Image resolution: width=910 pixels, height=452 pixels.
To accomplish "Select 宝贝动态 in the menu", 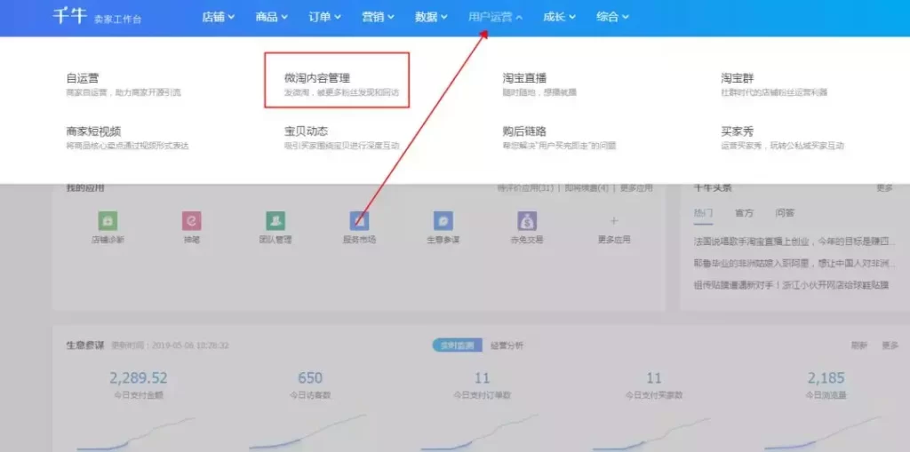I will click(x=306, y=131).
